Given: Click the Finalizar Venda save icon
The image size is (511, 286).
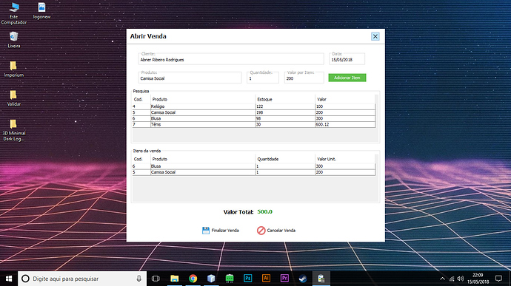Looking at the screenshot, I should (x=206, y=231).
